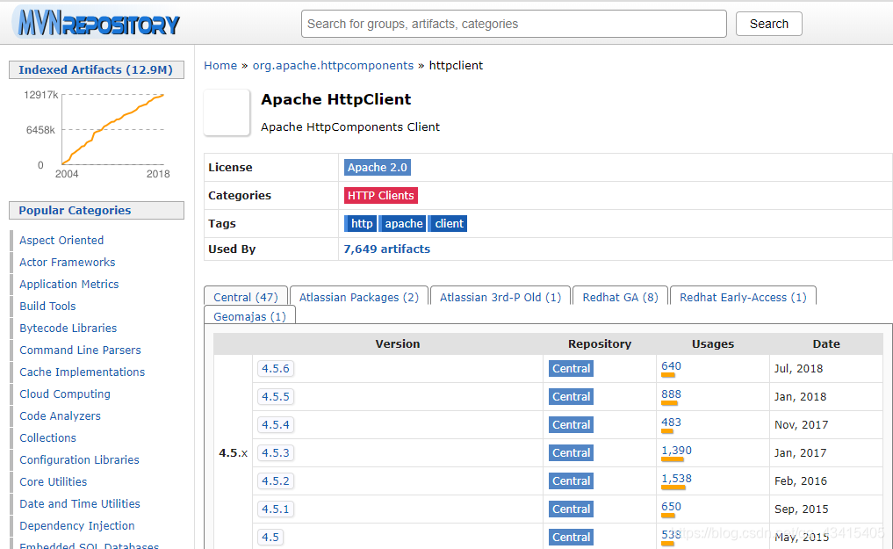Switch to the Geomajas (1) tab
Viewport: 893px width, 549px height.
point(249,316)
